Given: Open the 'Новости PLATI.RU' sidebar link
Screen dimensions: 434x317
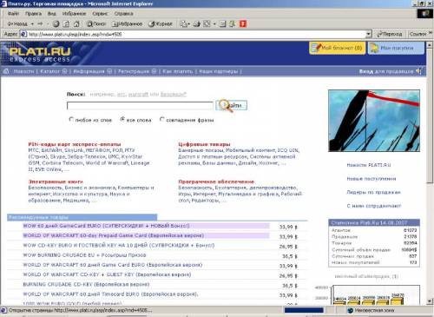Looking at the screenshot, I should tap(369, 165).
